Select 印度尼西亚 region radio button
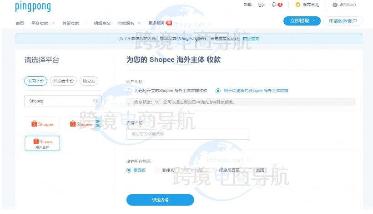This screenshot has width=373, height=214. click(214, 170)
